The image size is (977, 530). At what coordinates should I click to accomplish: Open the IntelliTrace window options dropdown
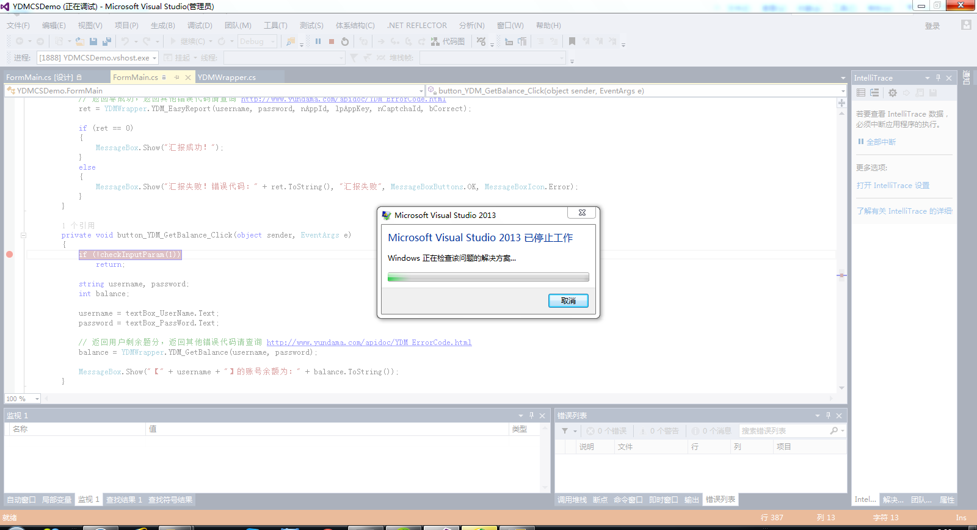[928, 78]
